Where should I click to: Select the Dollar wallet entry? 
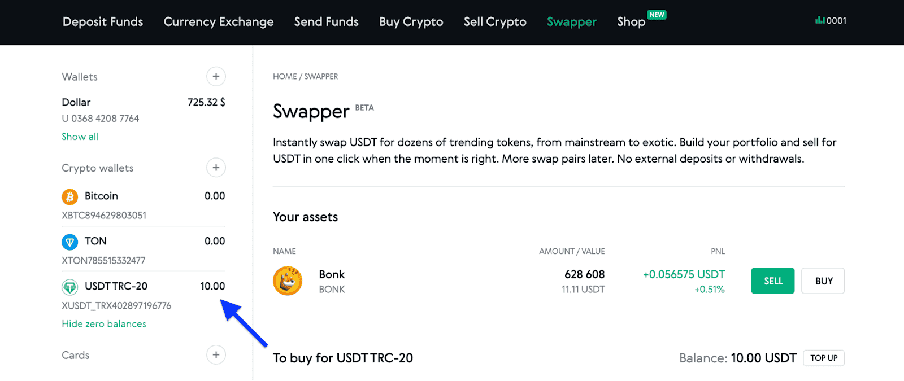[76, 102]
